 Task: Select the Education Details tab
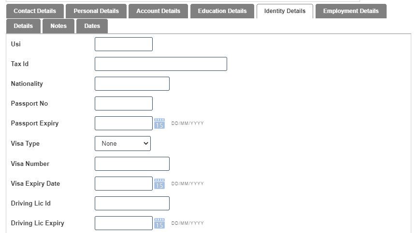point(222,11)
